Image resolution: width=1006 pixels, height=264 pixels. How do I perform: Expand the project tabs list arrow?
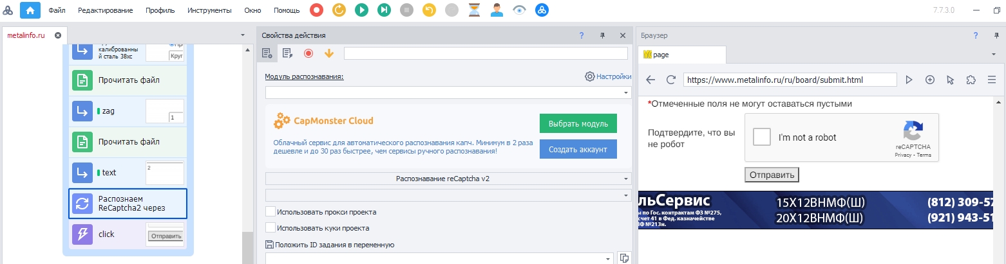point(243,35)
